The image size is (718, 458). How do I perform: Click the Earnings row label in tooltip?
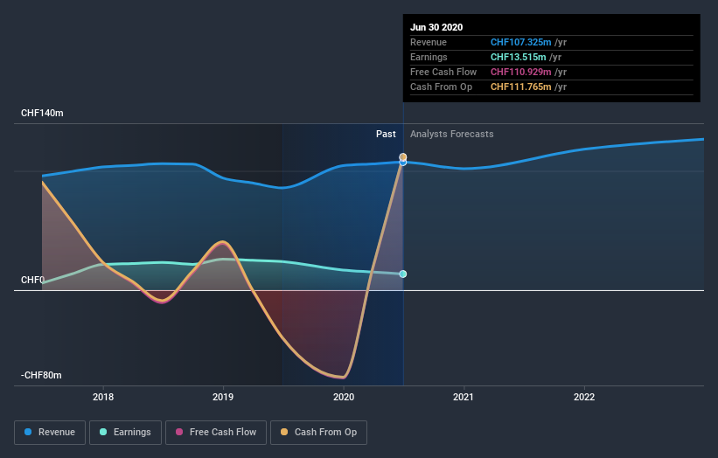(x=429, y=57)
